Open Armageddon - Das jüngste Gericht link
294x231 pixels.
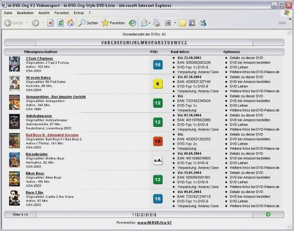click(x=55, y=97)
